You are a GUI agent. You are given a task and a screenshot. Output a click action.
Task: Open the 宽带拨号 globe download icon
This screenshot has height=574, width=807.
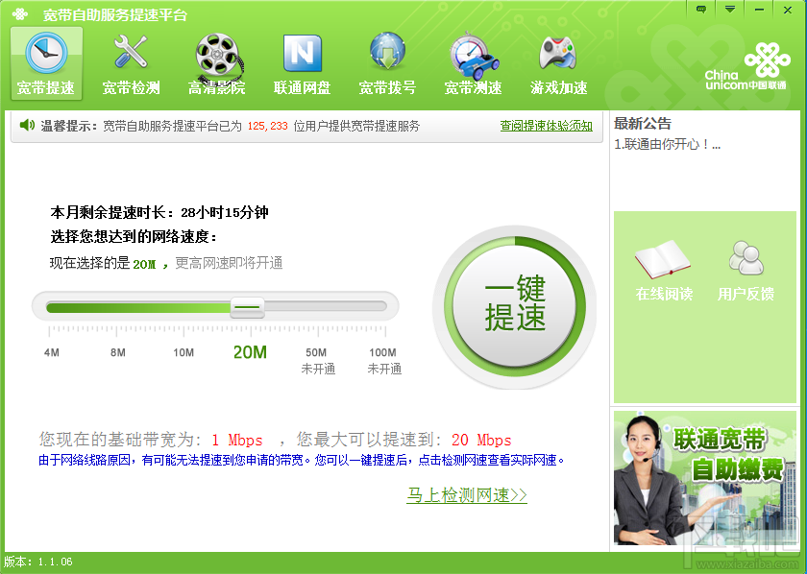coord(387,51)
